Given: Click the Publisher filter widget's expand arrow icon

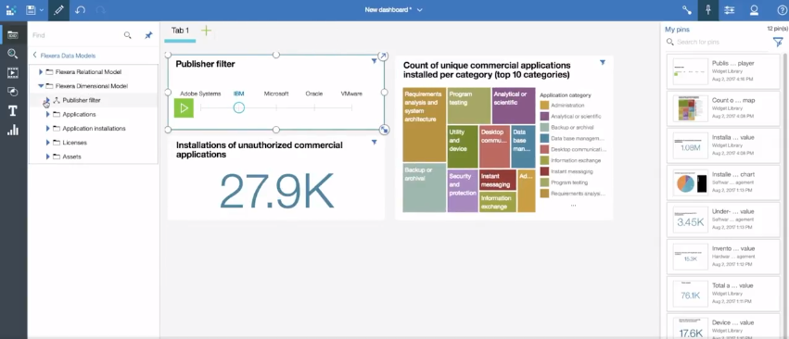Looking at the screenshot, I should (383, 56).
